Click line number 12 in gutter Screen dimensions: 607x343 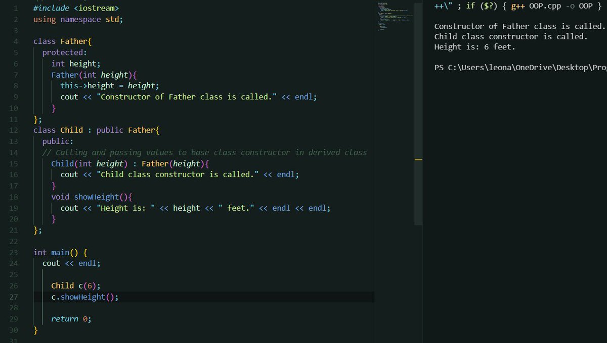point(13,130)
